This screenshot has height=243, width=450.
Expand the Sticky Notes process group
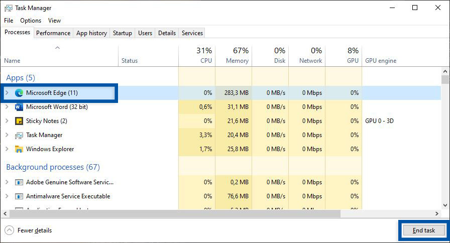pyautogui.click(x=7, y=121)
